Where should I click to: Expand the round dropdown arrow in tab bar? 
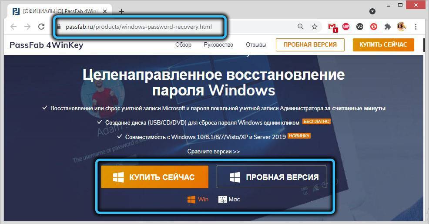[x=372, y=11]
